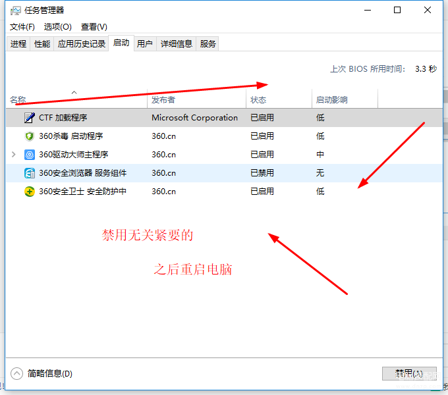Open the 文件(F) menu
Viewport: 448px width, 395px height.
point(22,27)
